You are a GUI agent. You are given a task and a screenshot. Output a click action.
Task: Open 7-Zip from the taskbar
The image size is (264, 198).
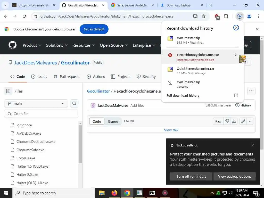152,193
